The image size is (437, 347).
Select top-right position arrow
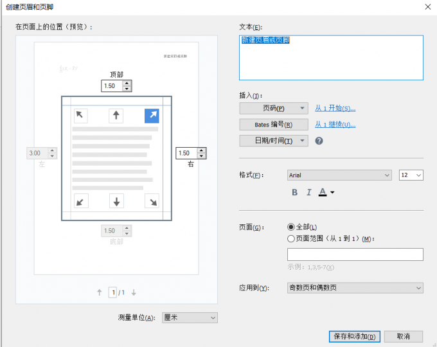[x=152, y=116]
